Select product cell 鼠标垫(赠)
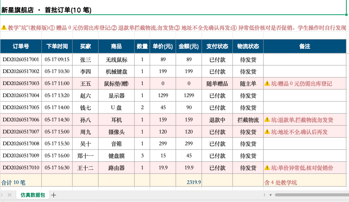The width and height of the screenshot is (349, 202). tap(116, 83)
